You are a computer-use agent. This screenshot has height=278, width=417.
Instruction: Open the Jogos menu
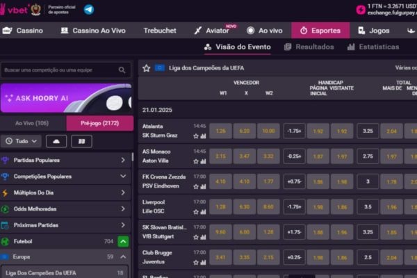click(x=374, y=31)
